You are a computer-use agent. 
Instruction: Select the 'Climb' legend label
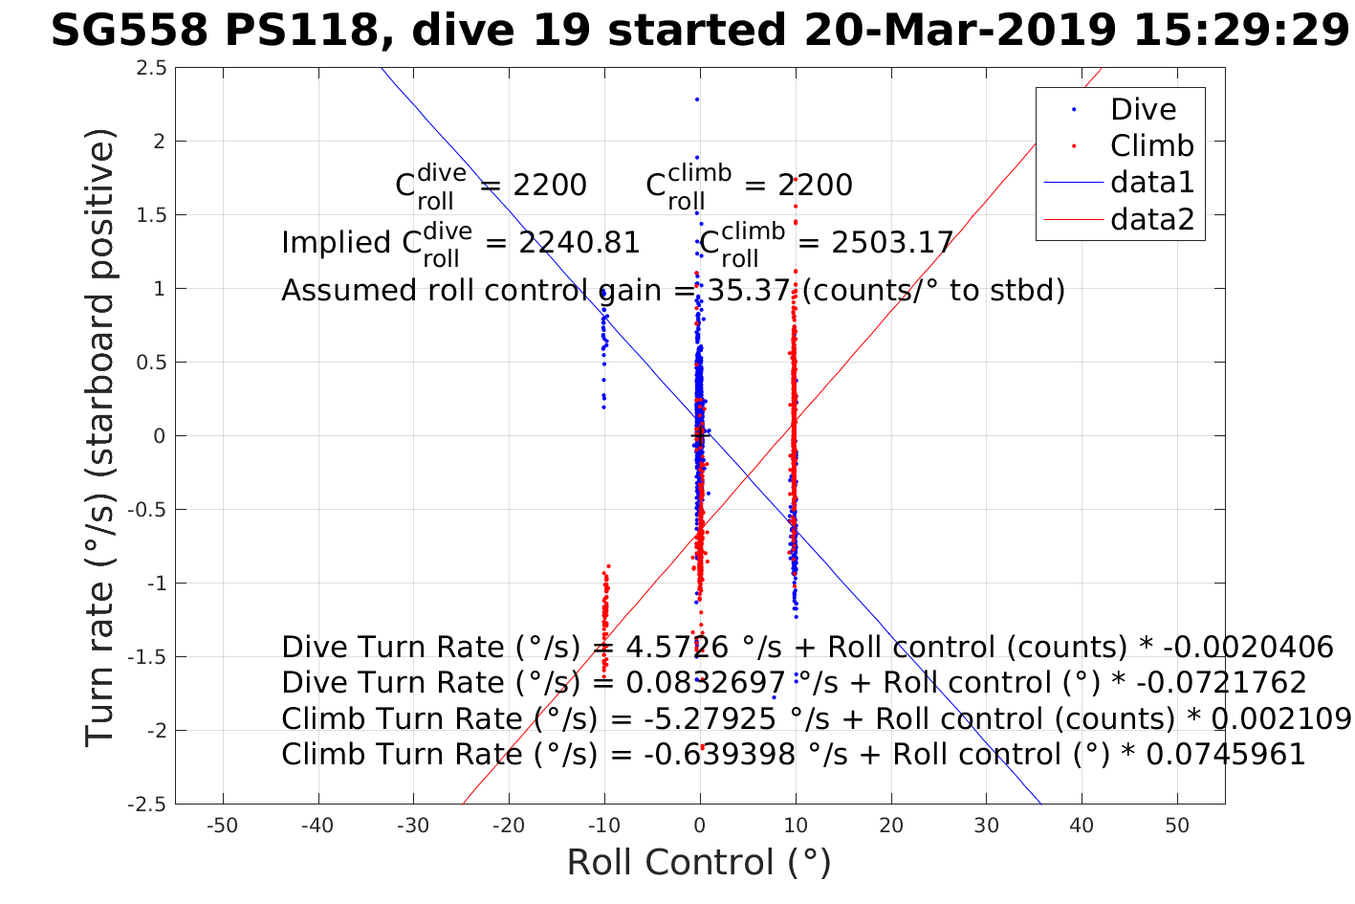coord(1152,145)
